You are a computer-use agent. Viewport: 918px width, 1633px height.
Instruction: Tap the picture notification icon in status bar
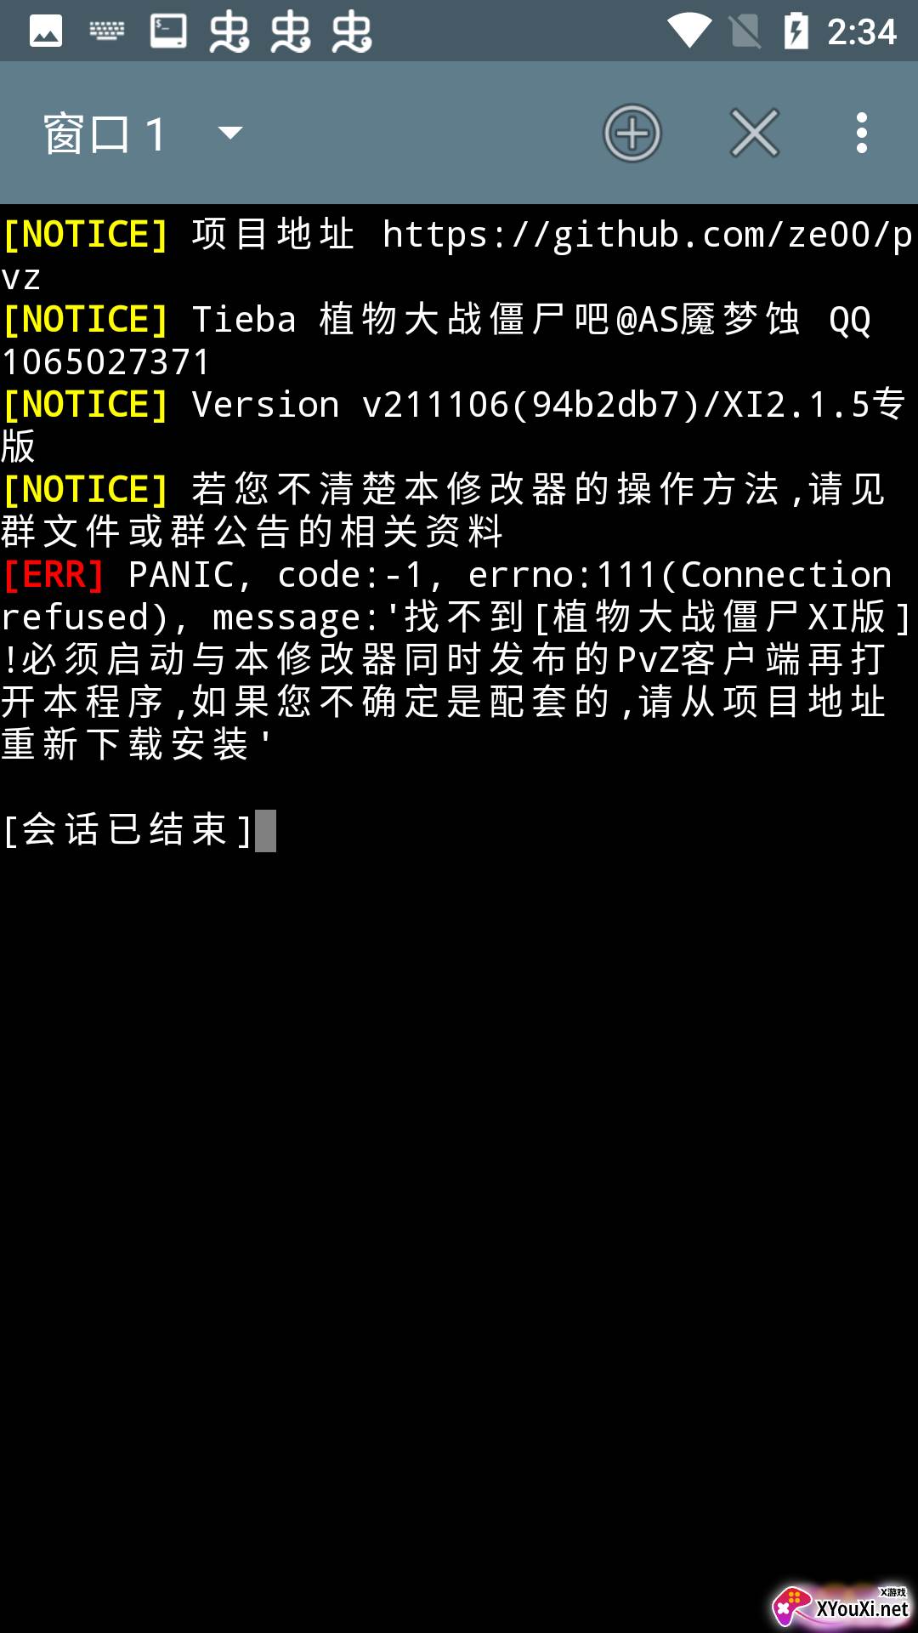click(x=46, y=32)
